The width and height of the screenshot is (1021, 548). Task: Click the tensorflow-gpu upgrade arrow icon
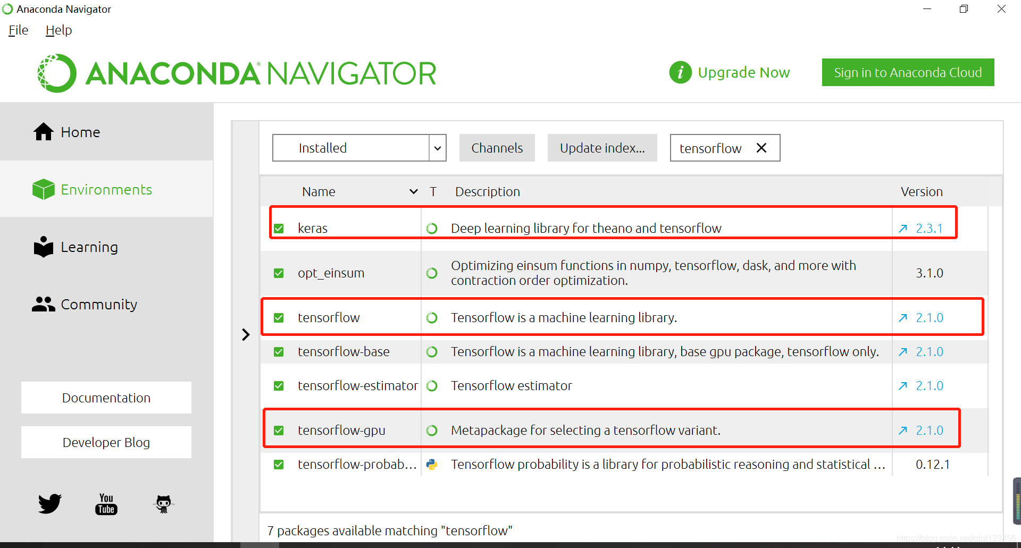tap(903, 431)
